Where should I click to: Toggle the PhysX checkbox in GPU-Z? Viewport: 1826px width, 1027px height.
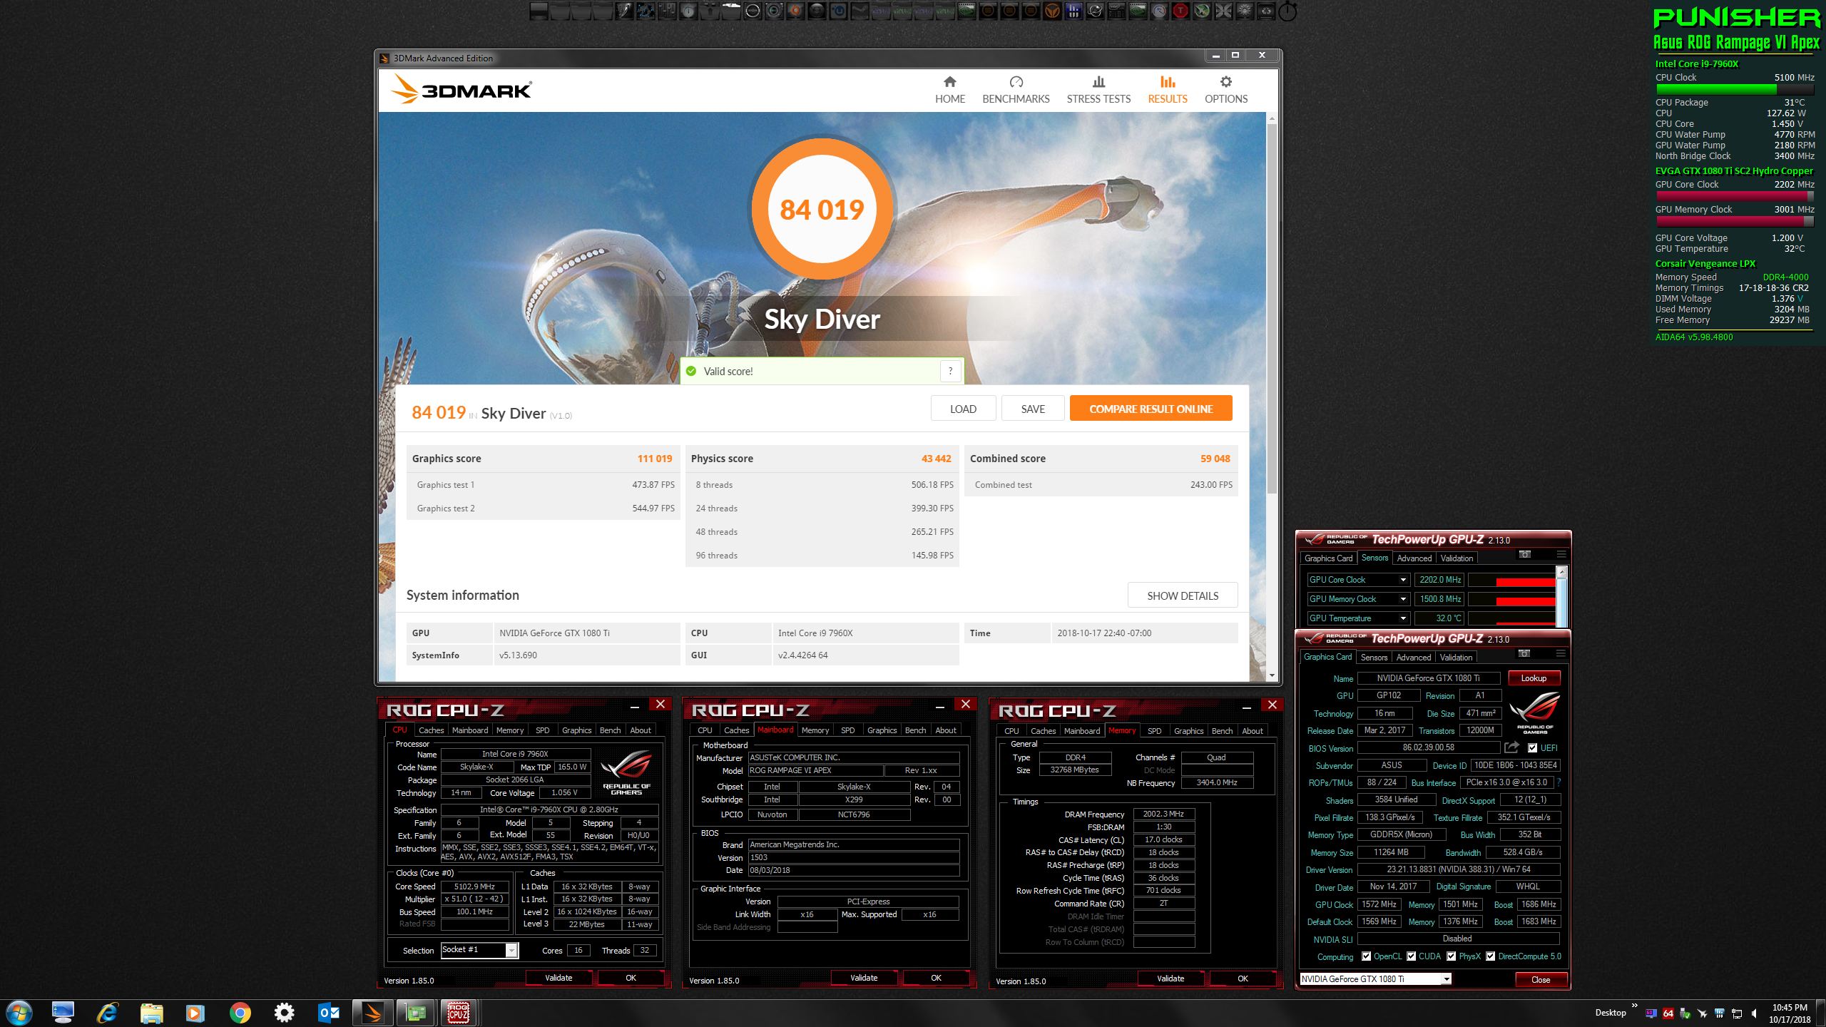[1451, 956]
